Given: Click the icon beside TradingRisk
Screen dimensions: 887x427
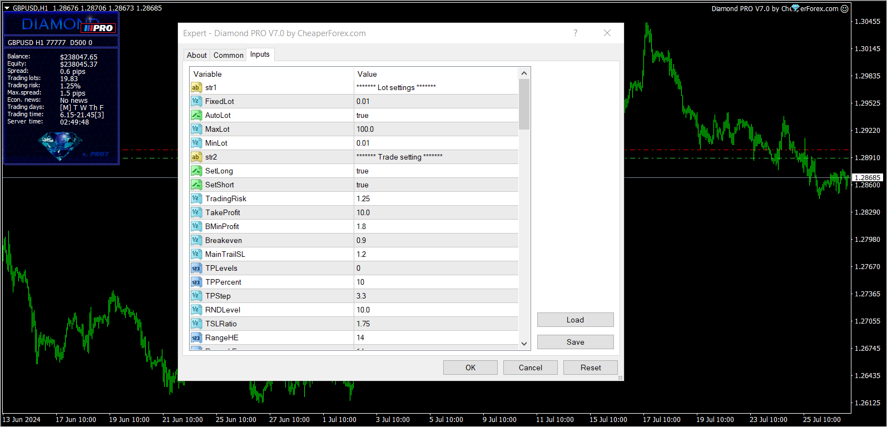Looking at the screenshot, I should 196,198.
